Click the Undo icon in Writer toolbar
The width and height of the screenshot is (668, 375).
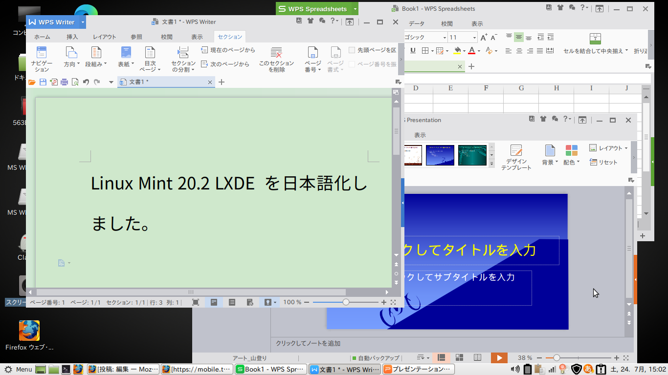click(x=86, y=82)
